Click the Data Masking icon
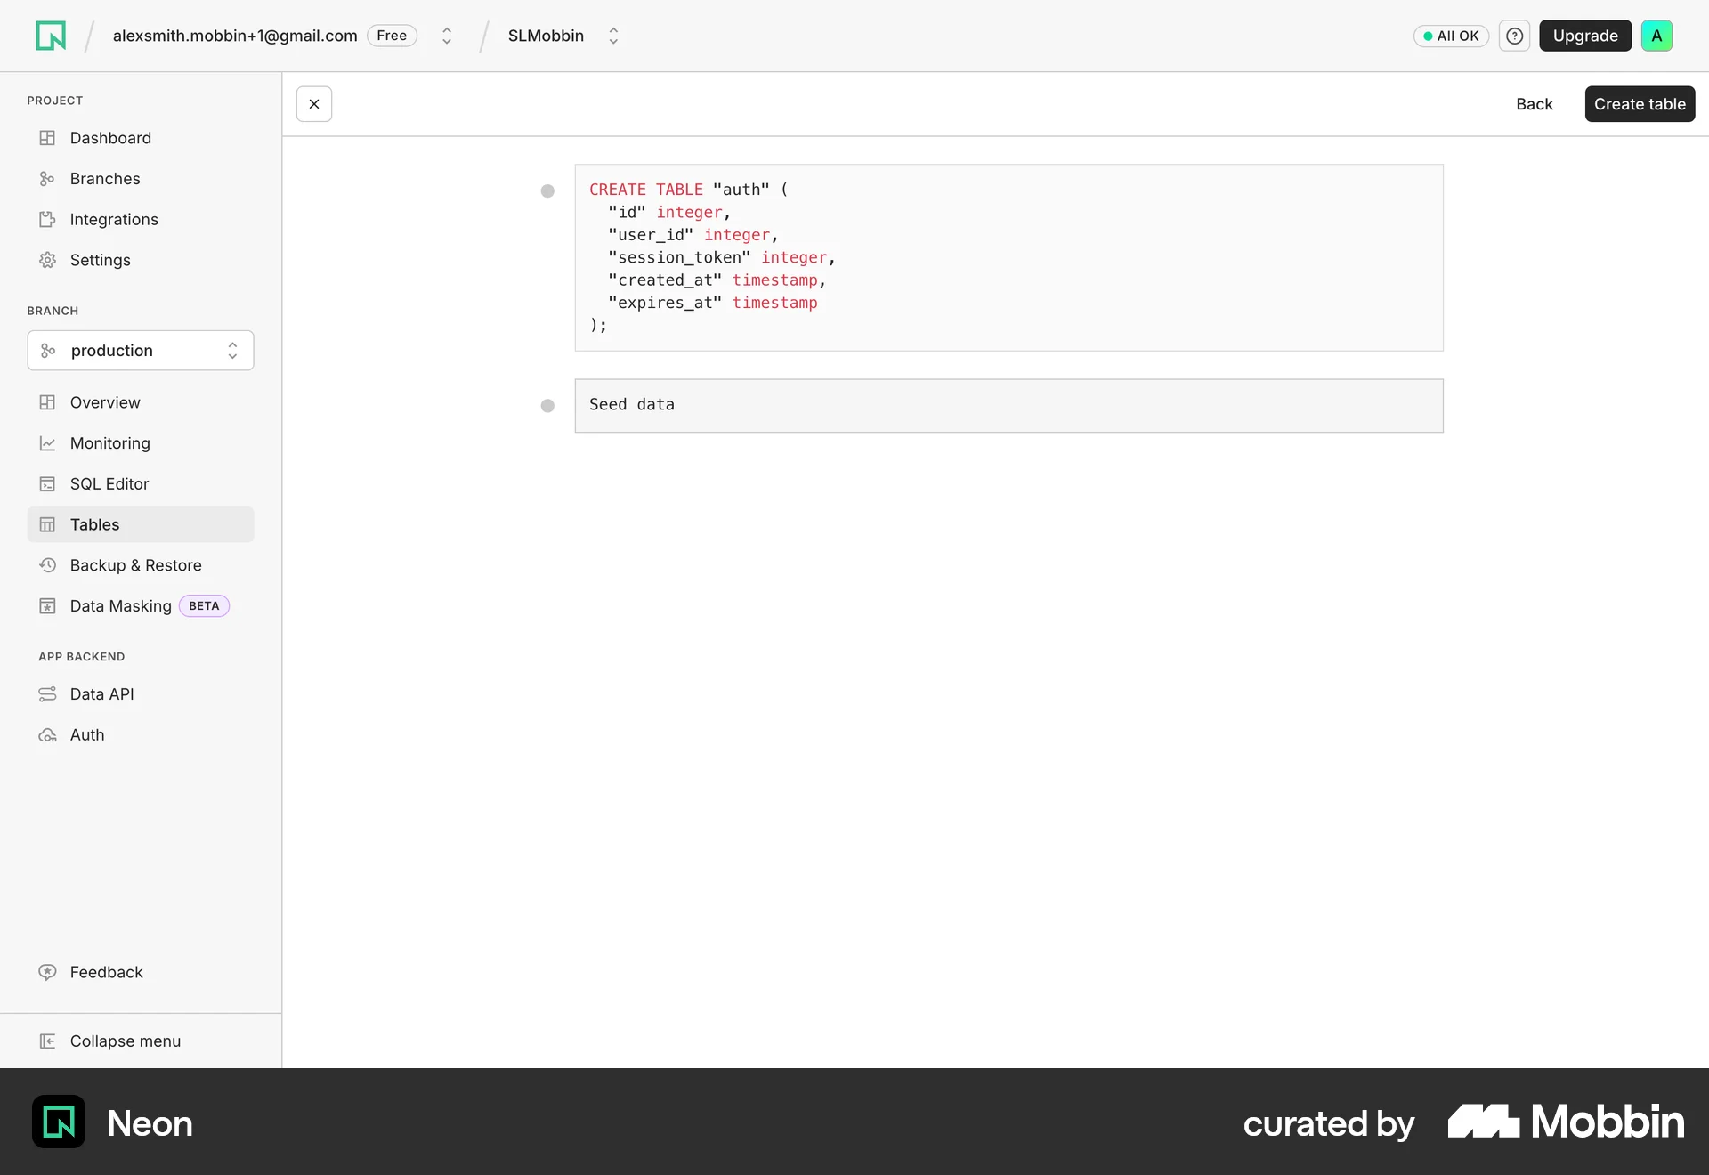1709x1175 pixels. [x=47, y=606]
